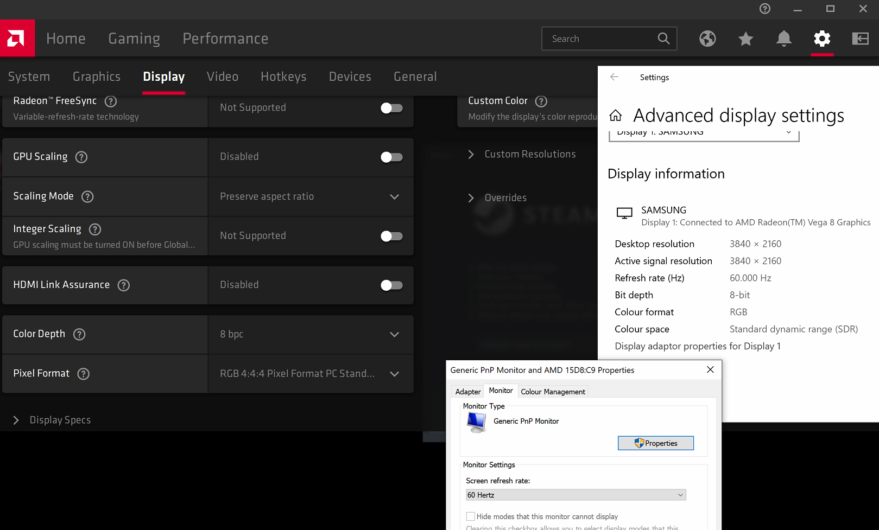Viewport: 879px width, 530px height.
Task: Select Monitor tab in Properties dialog
Action: [x=501, y=391]
